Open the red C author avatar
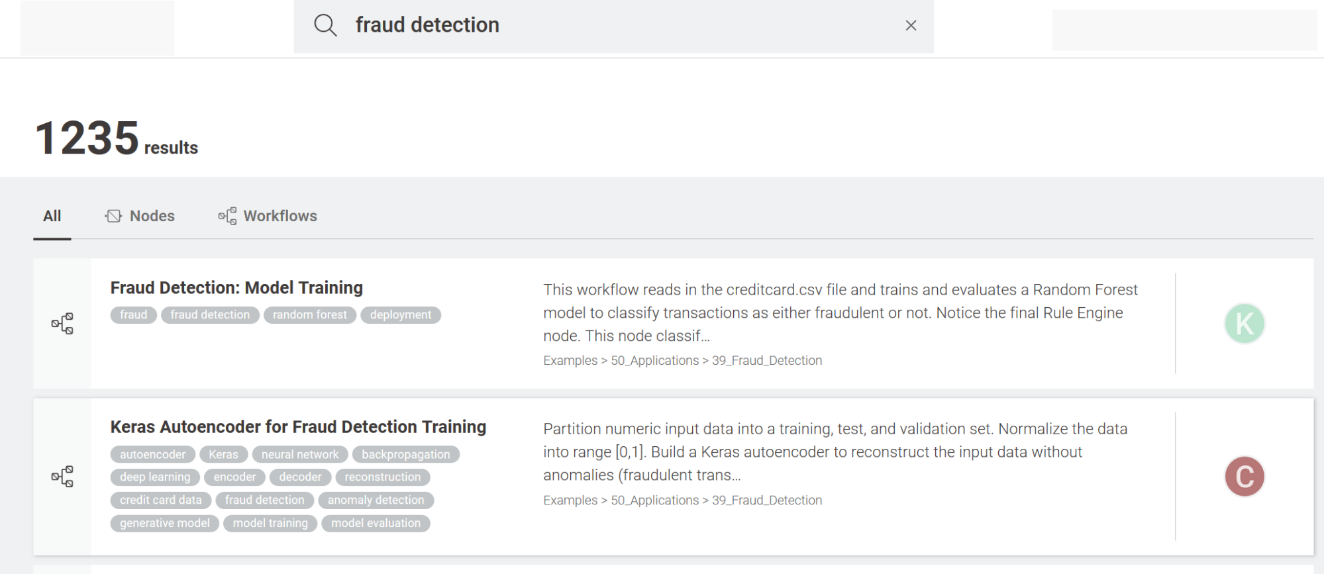Viewport: 1324px width, 574px height. click(1245, 477)
